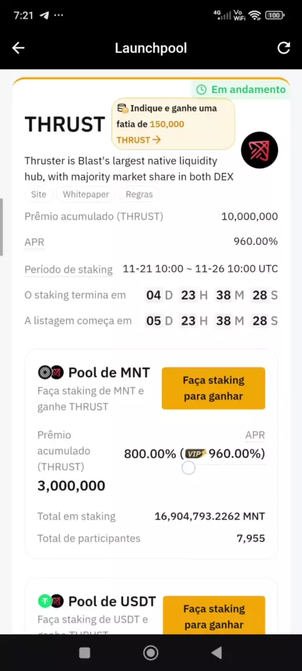This screenshot has width=302, height=671.
Task: Open the THRUST project logo
Action: click(x=259, y=150)
